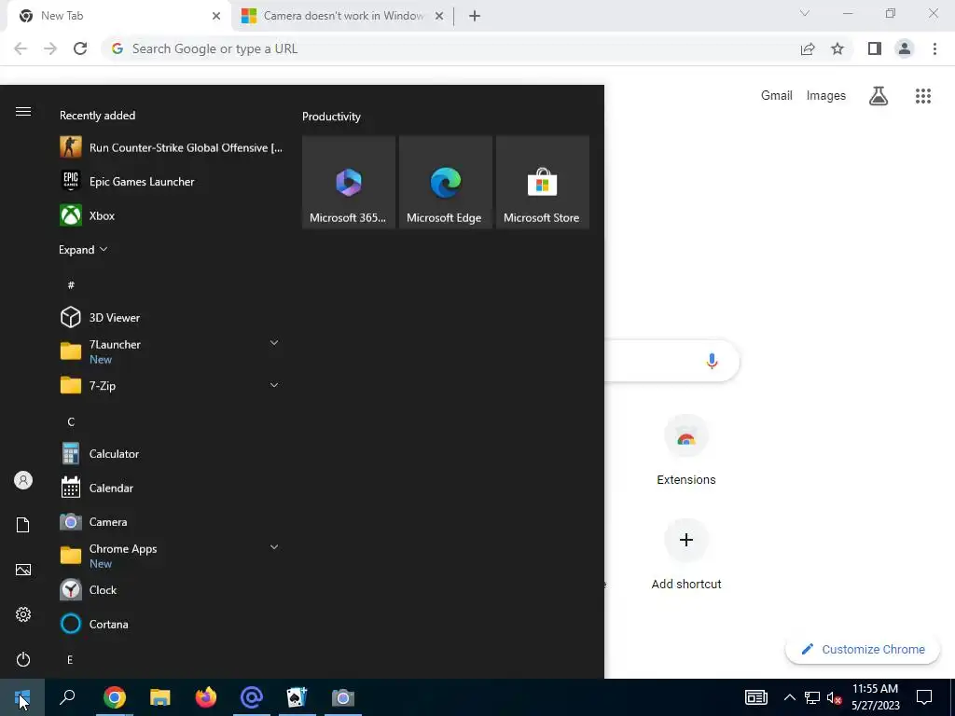Open taskbar Search magnifier
The width and height of the screenshot is (955, 716).
67,697
